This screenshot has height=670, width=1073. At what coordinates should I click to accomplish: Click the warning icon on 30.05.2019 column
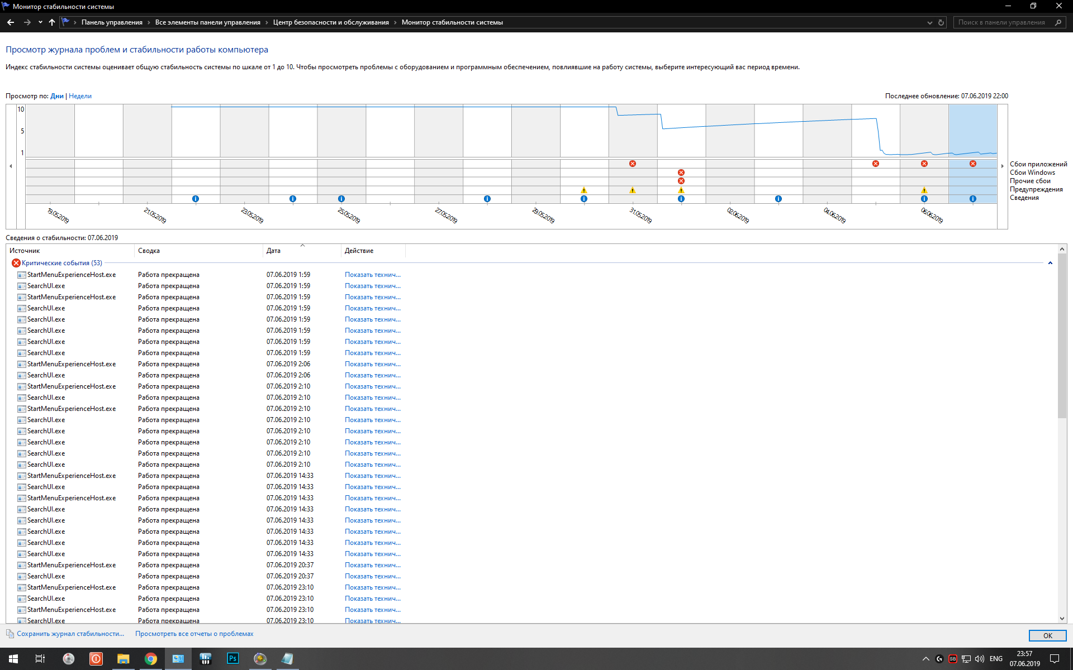tap(584, 190)
